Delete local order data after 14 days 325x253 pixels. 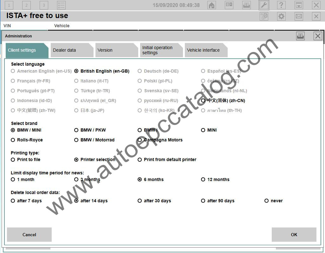click(91, 201)
